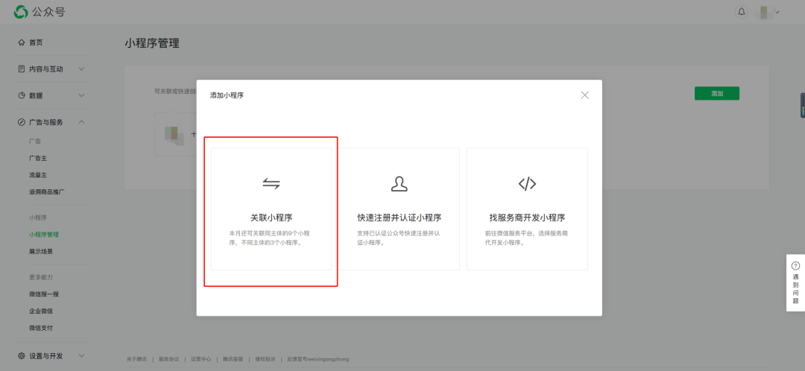The image size is (805, 371).
Task: Click the person icon for 快速注册并认证小程序
Action: point(399,184)
